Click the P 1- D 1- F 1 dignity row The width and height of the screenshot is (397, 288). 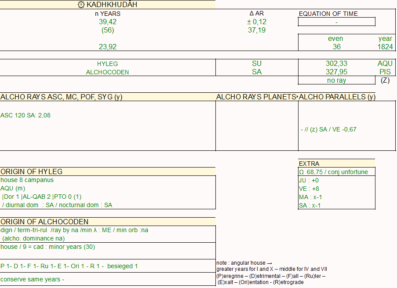click(69, 266)
